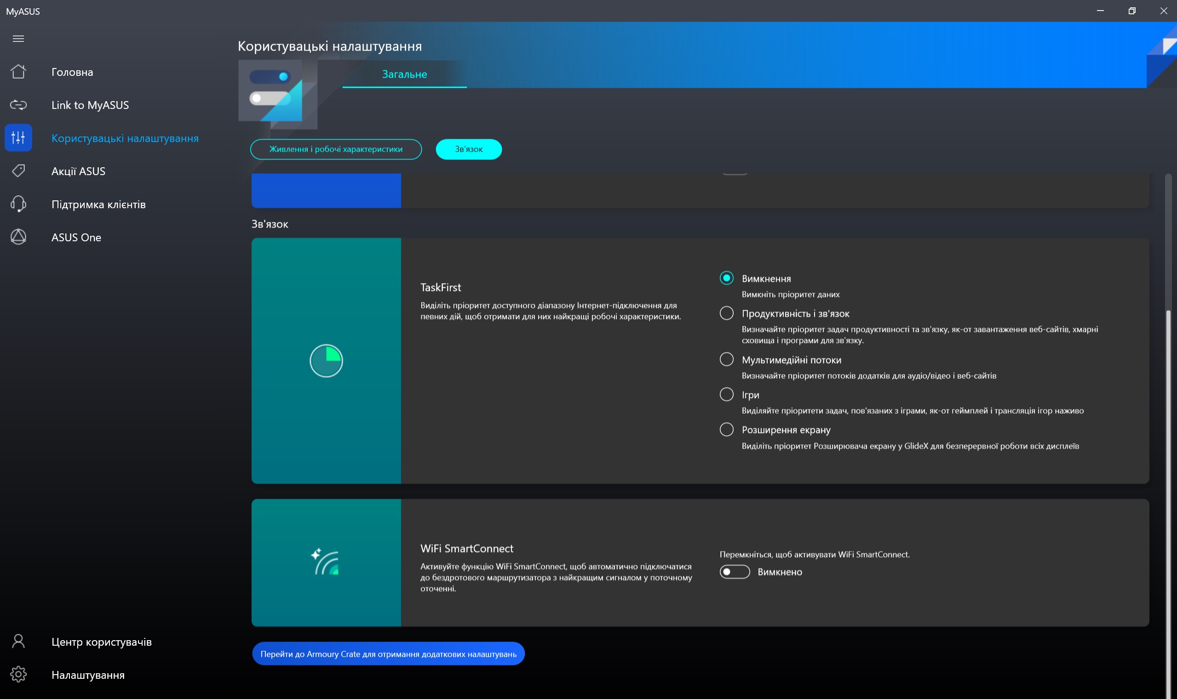Open Налаштування gear icon
The image size is (1177, 699).
pos(18,675)
